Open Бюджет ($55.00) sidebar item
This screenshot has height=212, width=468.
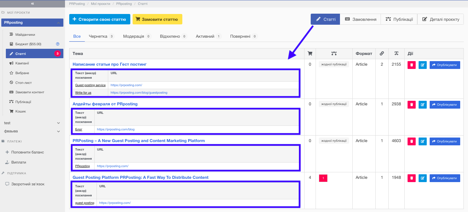28,44
